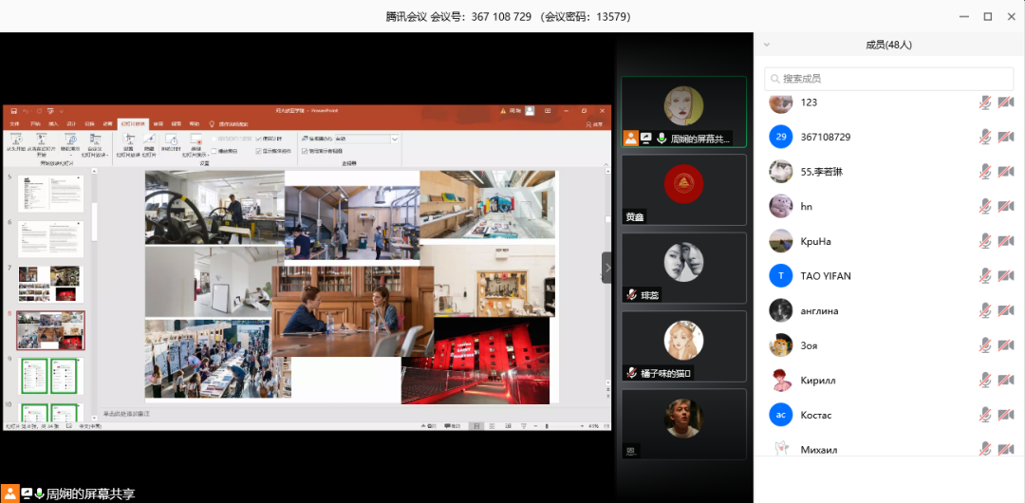Collapse the video strip using the side arrow

click(x=606, y=268)
